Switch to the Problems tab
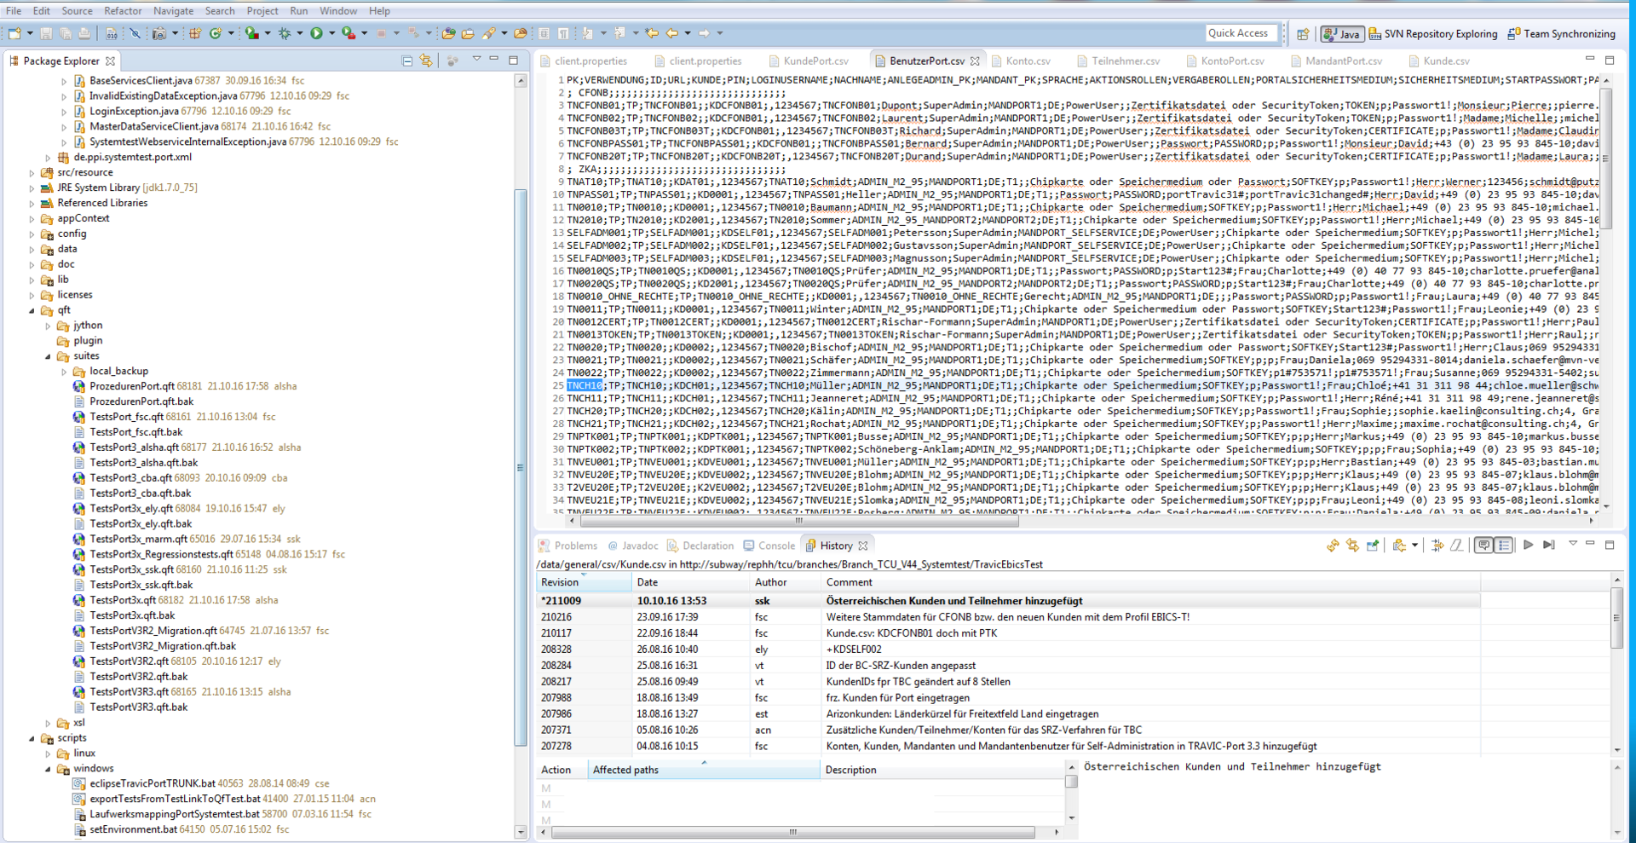The width and height of the screenshot is (1636, 843). pyautogui.click(x=568, y=546)
